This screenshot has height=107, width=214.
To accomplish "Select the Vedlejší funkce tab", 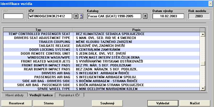I will (41, 95).
